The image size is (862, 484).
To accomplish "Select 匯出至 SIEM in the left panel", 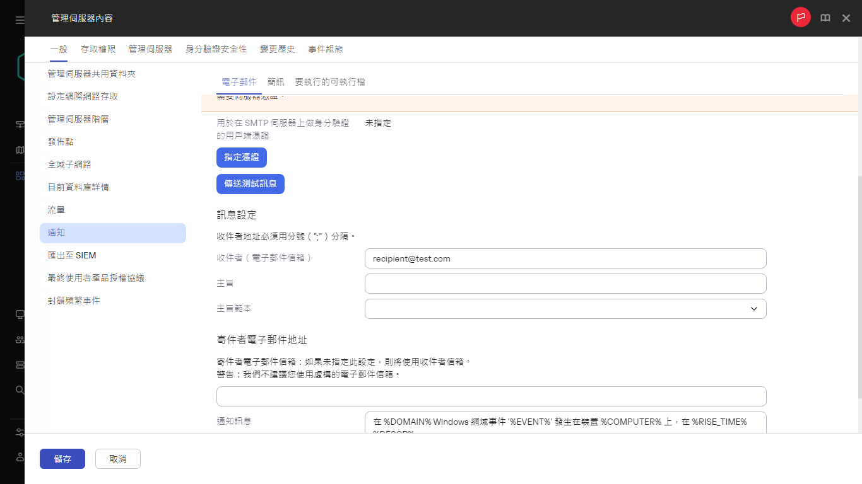I will point(72,255).
